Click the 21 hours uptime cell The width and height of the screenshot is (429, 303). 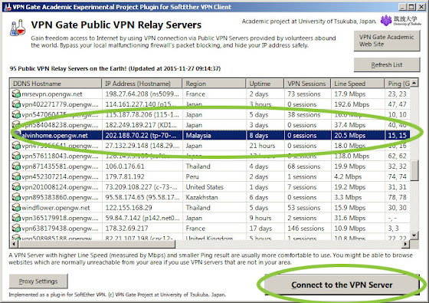(262, 146)
